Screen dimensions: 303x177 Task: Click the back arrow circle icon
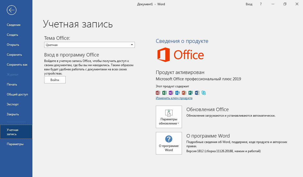point(12,10)
